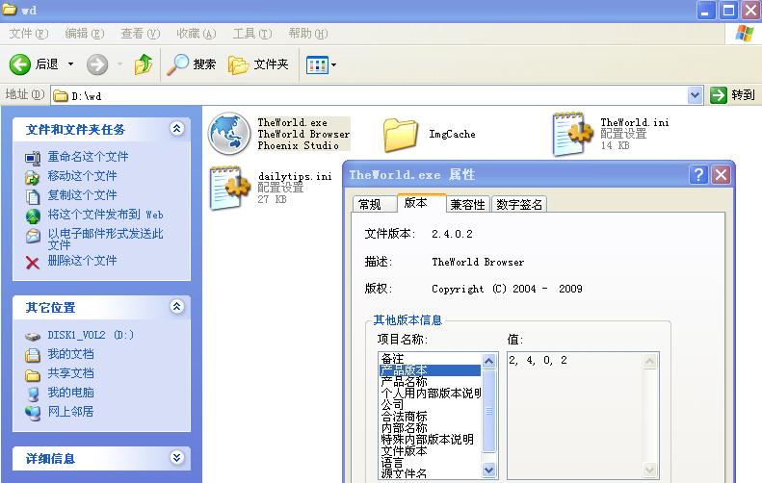Viewport: 762px width, 483px height.
Task: Open DISK1_VOL2 (D:) location
Action: click(91, 335)
